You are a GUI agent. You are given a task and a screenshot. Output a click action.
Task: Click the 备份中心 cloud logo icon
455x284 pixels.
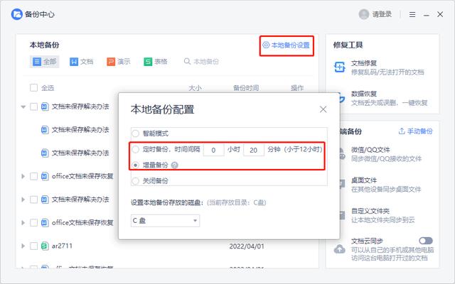click(x=16, y=14)
